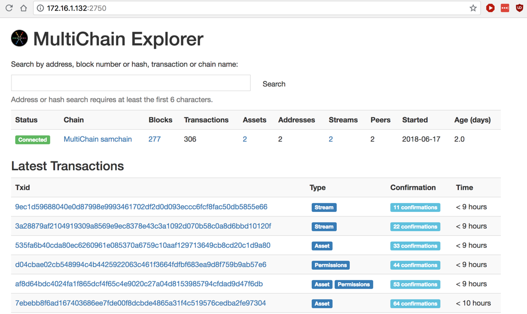Open the MultiChain samchain link

(x=97, y=140)
